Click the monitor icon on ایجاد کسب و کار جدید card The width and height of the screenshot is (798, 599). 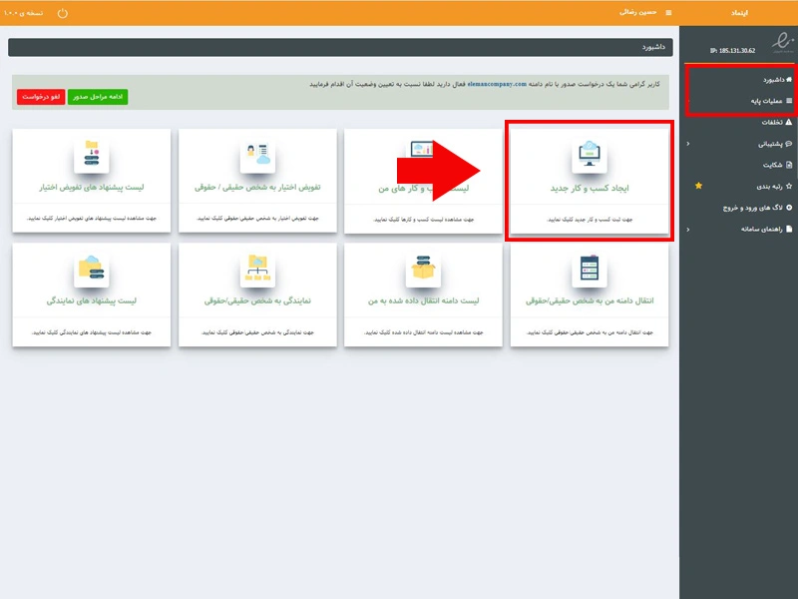pos(590,155)
